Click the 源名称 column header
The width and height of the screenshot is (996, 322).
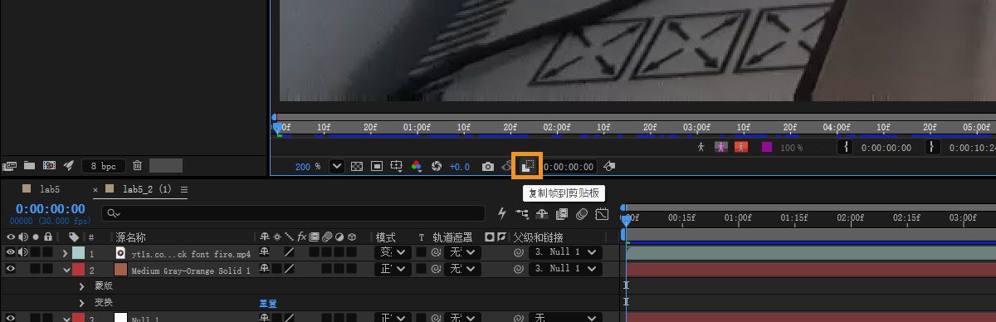point(130,237)
